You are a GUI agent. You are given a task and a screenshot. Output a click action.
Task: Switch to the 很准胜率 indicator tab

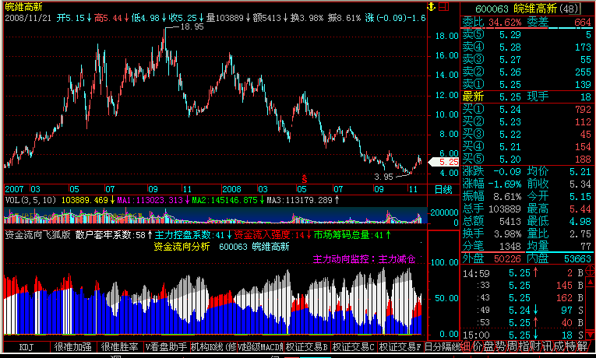(120, 347)
